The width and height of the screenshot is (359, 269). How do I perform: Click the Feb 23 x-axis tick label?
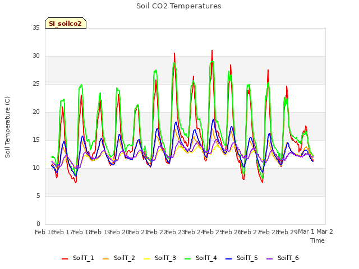tap(175, 232)
